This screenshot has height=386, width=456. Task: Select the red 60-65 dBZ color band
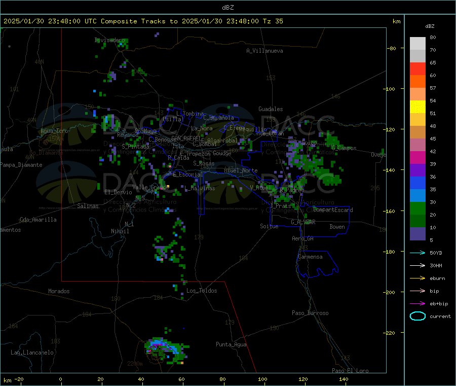pyautogui.click(x=417, y=68)
